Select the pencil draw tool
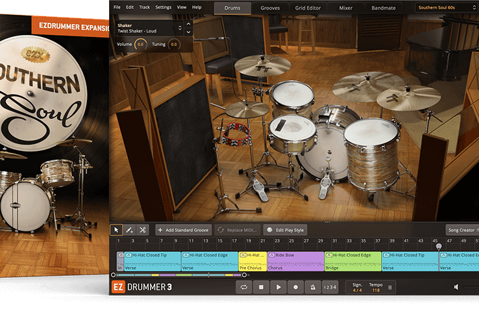Image resolution: width=479 pixels, height=316 pixels. (x=130, y=230)
